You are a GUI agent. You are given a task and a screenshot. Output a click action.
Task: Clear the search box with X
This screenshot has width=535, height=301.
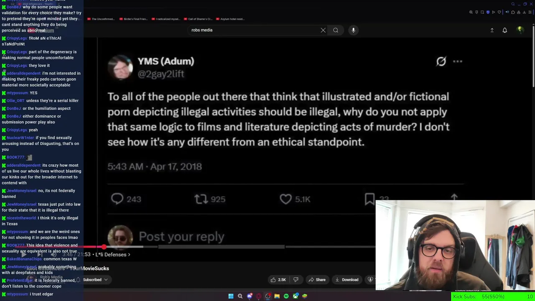pos(323,30)
